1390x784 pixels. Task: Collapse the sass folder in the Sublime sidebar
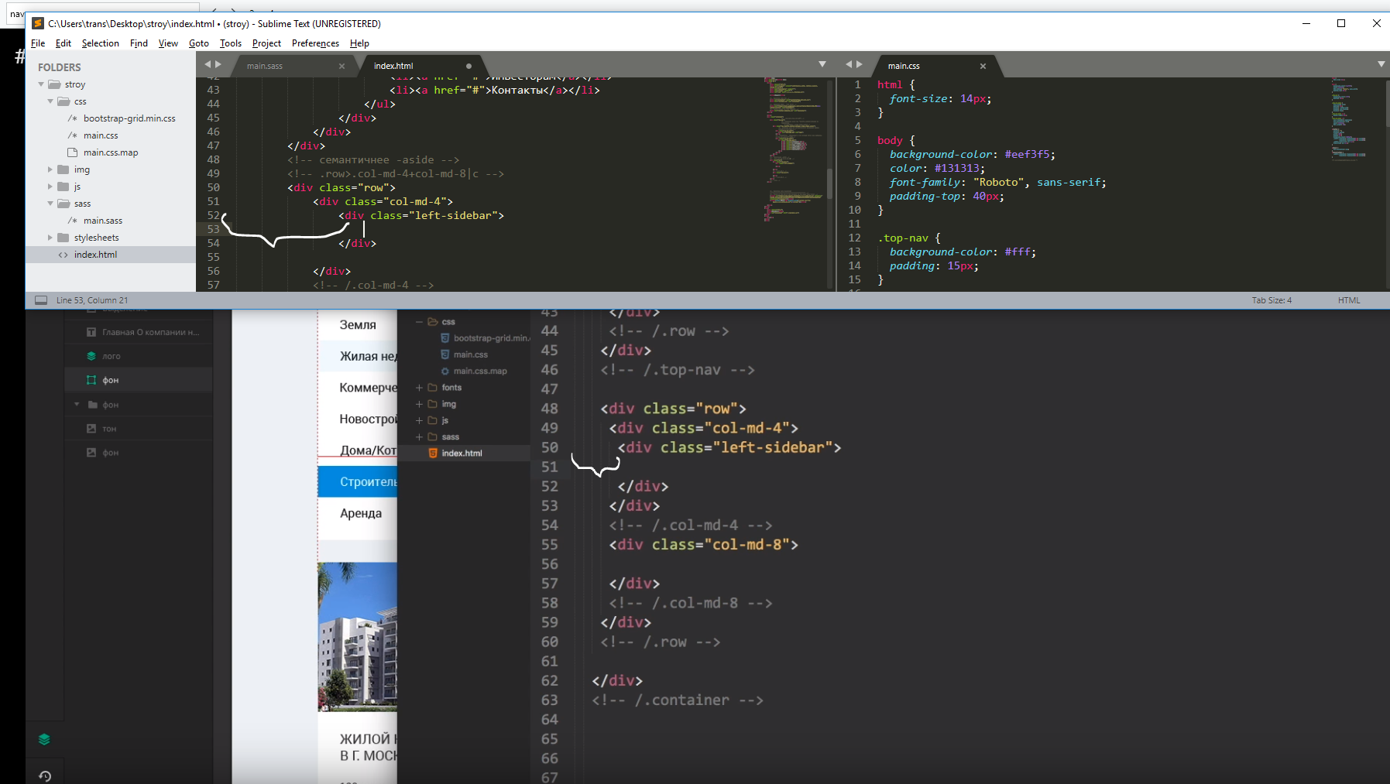tap(50, 204)
